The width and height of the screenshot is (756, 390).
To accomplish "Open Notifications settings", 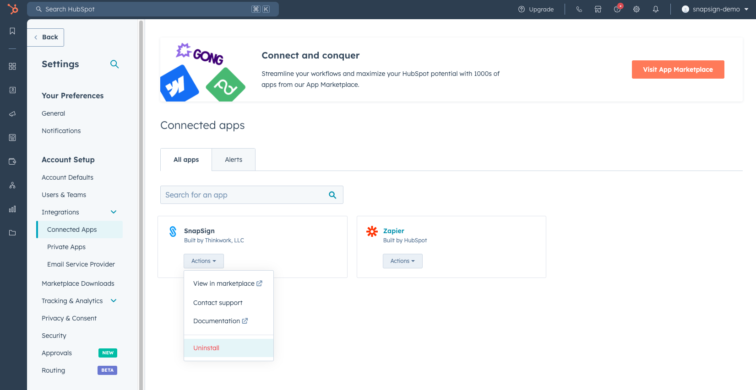I will click(61, 131).
